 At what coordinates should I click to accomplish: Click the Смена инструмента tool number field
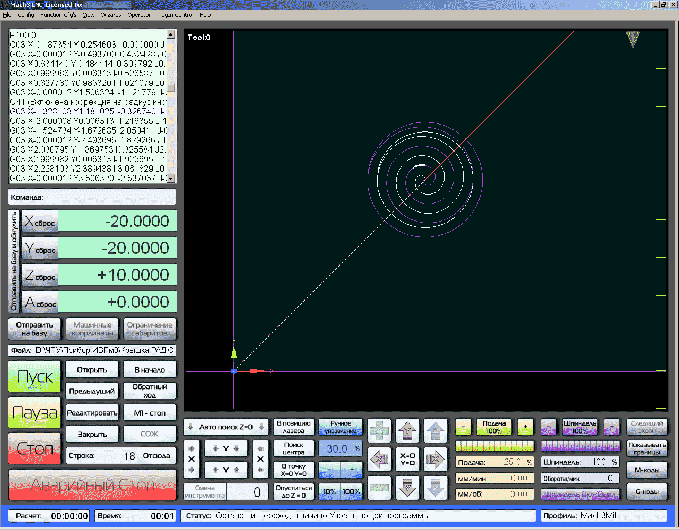[247, 492]
